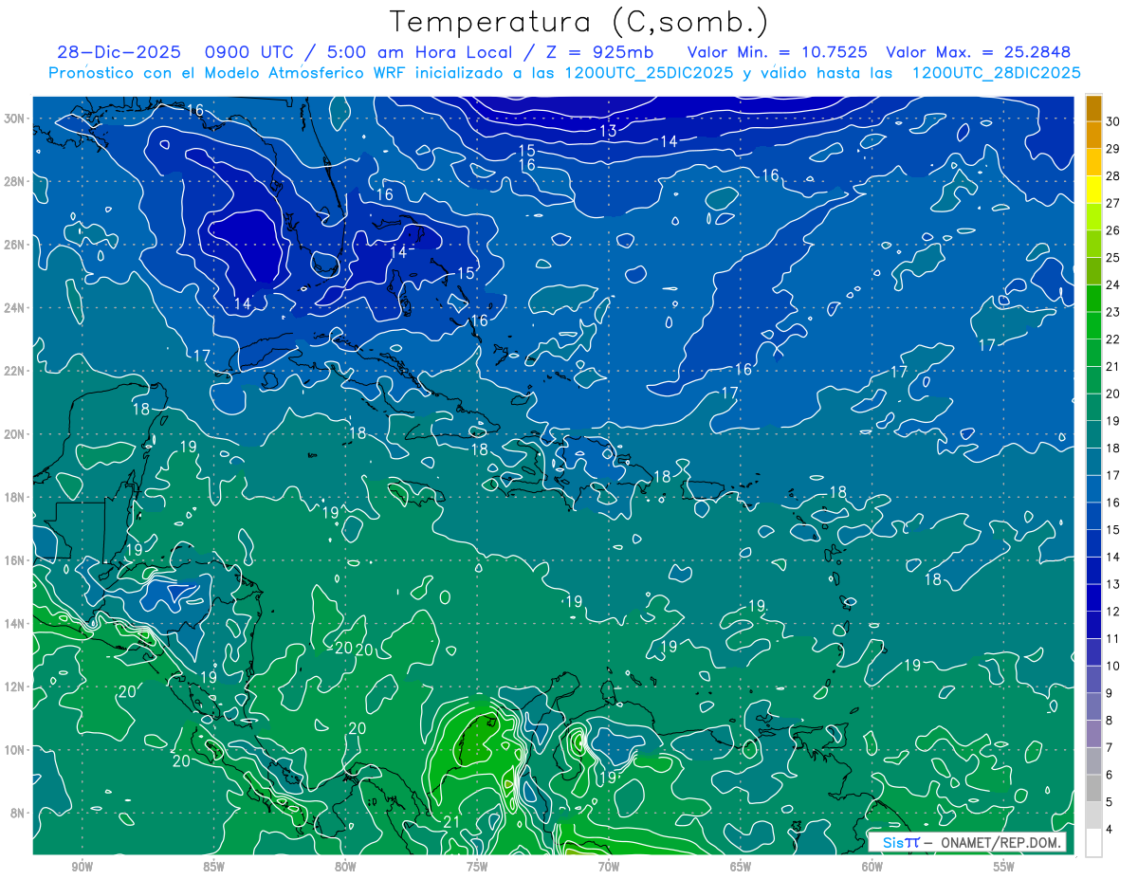Click the '1200UTC_28DIC2025' valid-until time text

996,73
